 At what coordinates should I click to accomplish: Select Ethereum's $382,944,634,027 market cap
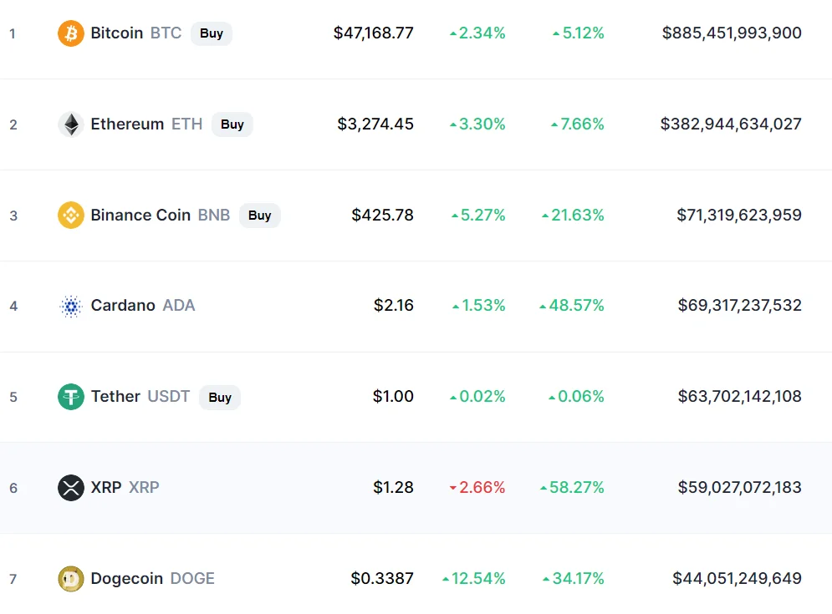click(x=731, y=124)
